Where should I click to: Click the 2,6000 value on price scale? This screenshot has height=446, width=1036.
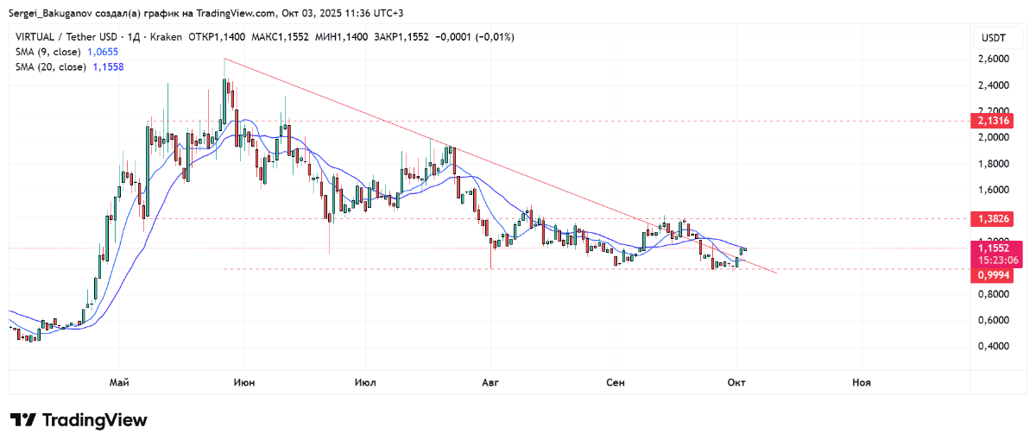click(993, 59)
